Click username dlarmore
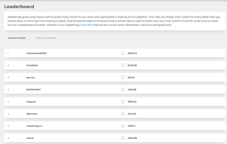 pyautogui.click(x=32, y=114)
